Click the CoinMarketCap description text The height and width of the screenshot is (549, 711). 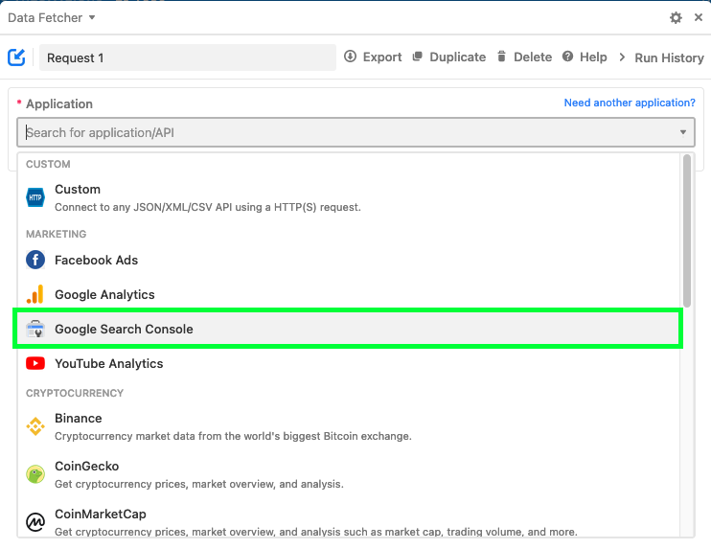tap(316, 532)
